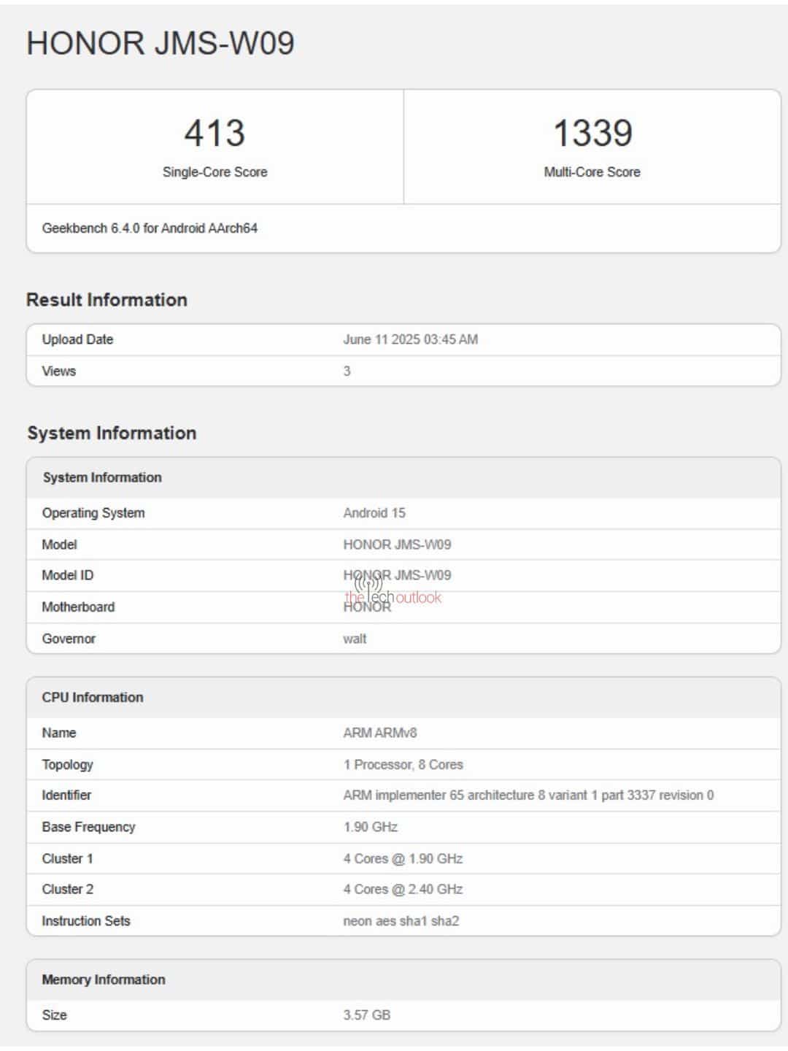Click the Single-Core Score label
This screenshot has height=1051, width=788.
(215, 172)
